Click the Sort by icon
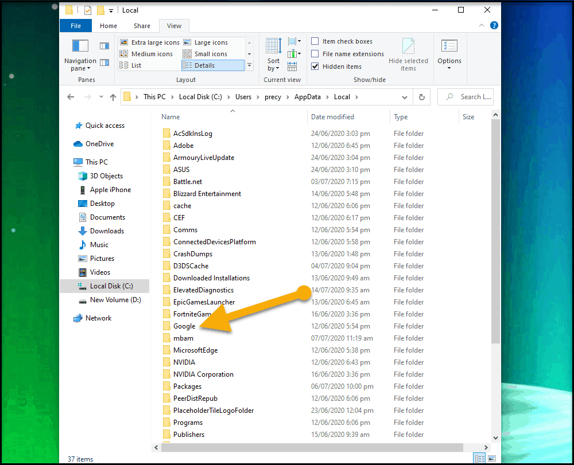 273,47
